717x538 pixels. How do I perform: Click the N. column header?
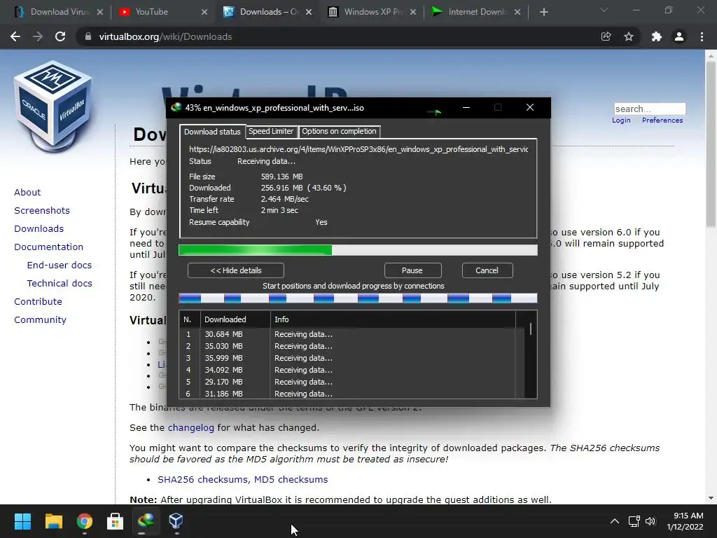189,319
